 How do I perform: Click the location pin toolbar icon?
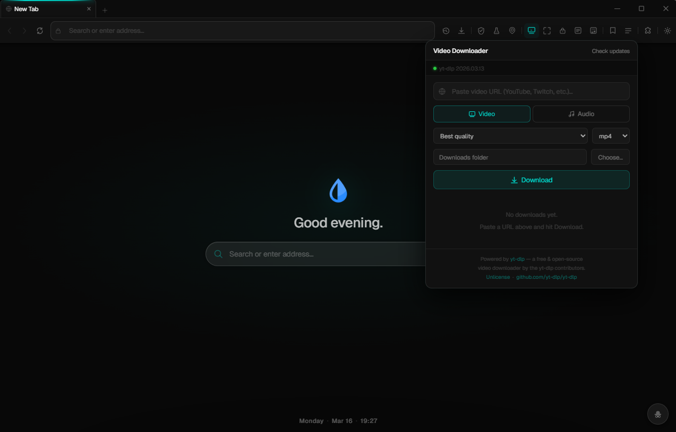click(512, 30)
